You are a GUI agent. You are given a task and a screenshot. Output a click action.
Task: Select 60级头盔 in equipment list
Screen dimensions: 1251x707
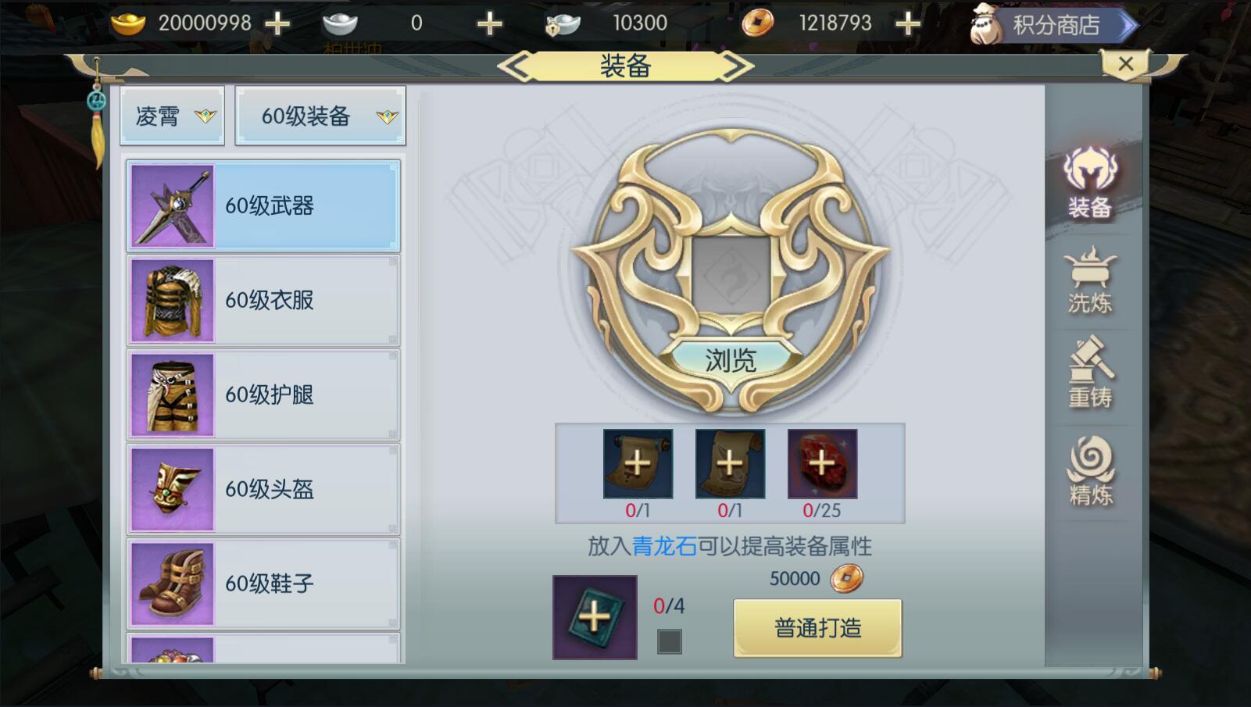pos(263,489)
